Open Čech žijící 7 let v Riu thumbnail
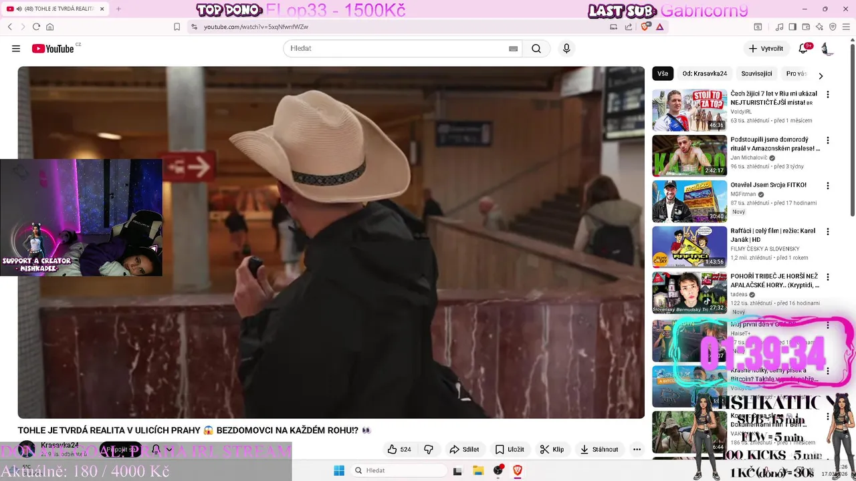Screen dimensions: 856x481 pyautogui.click(x=689, y=110)
